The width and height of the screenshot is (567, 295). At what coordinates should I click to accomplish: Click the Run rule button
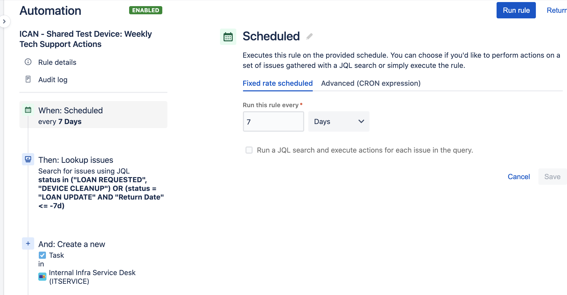516,10
